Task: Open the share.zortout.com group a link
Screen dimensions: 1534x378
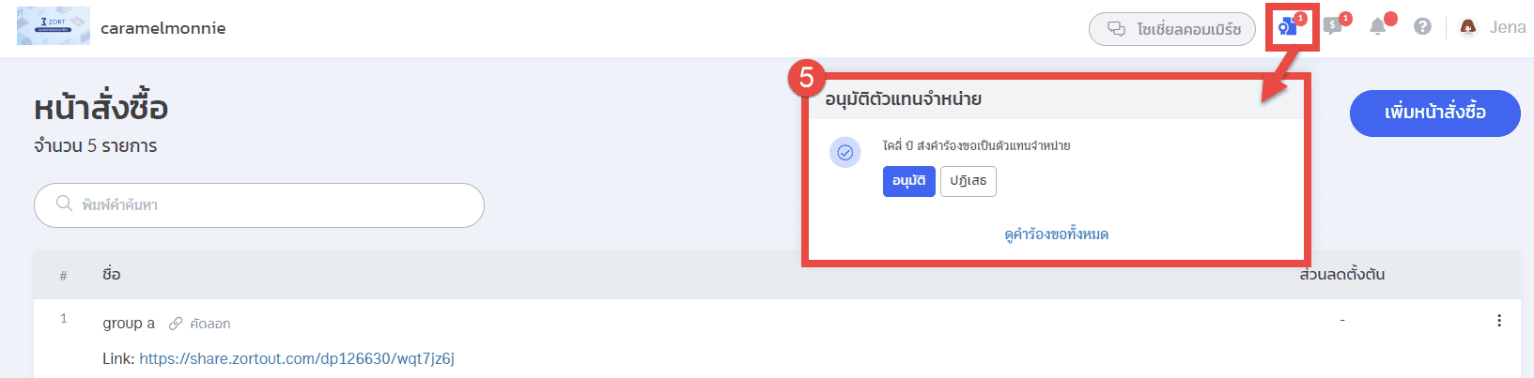Action: 297,358
